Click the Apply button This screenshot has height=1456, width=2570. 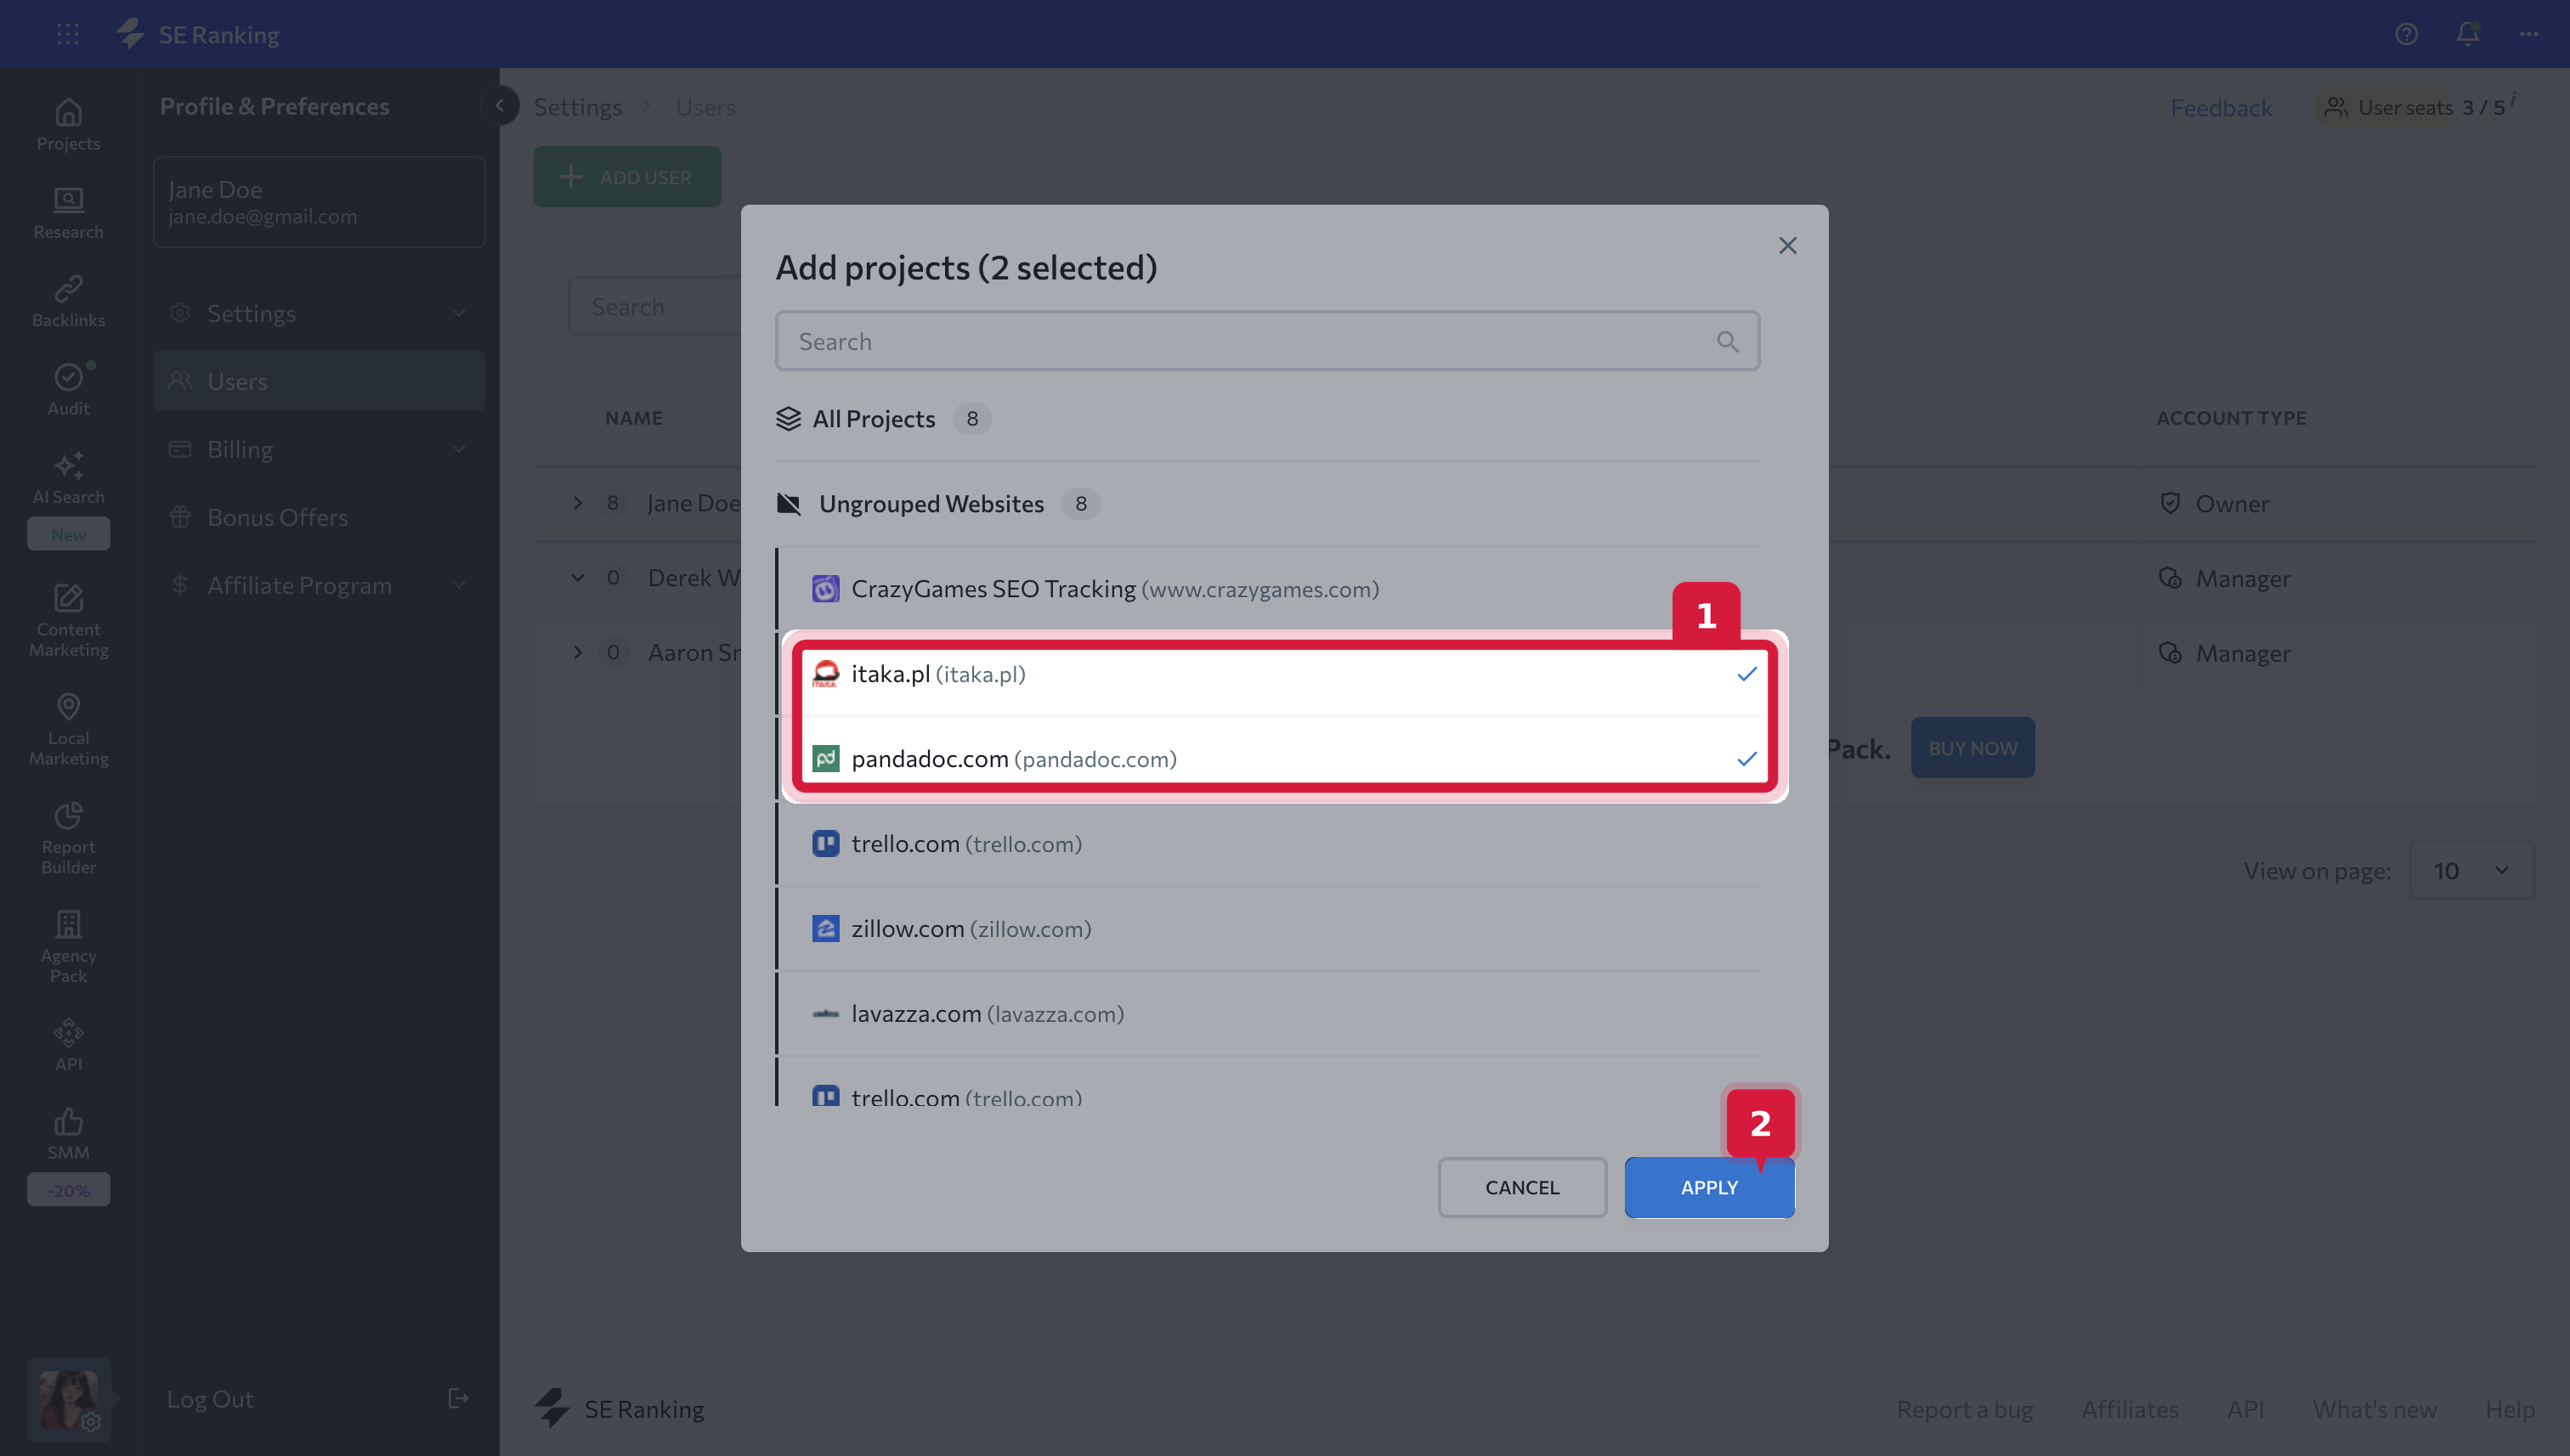[x=1709, y=1187]
